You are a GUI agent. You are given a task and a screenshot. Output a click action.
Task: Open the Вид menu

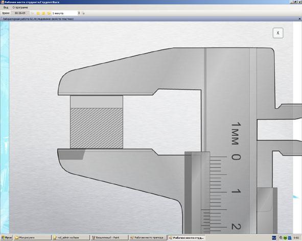(6, 8)
